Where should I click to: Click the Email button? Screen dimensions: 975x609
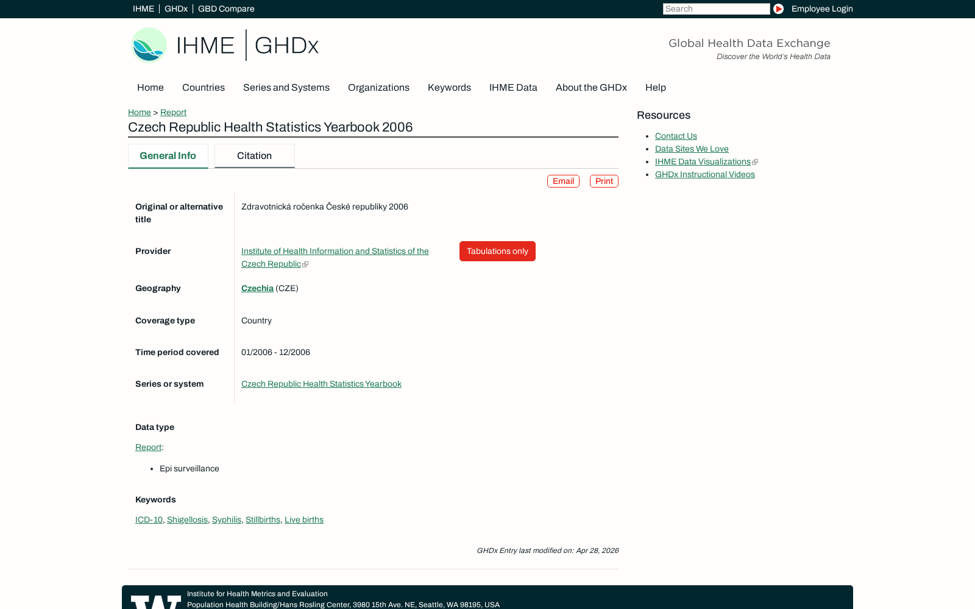pos(563,181)
